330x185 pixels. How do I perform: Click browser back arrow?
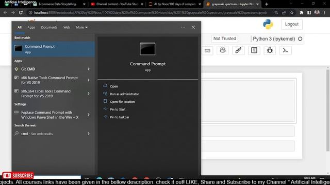click(5, 12)
